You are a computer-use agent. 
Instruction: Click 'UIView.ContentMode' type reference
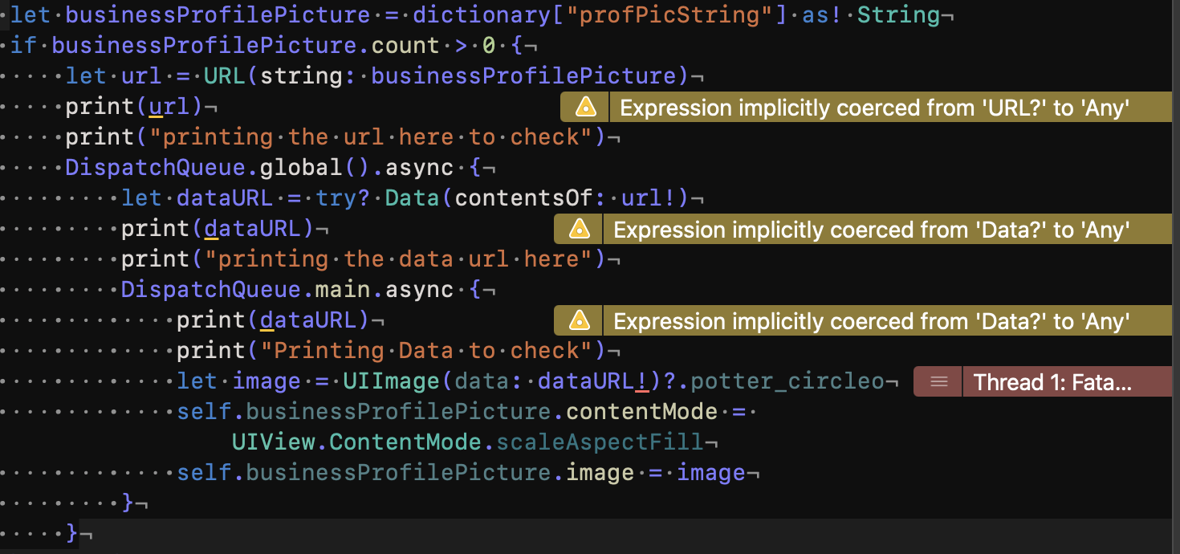click(357, 442)
